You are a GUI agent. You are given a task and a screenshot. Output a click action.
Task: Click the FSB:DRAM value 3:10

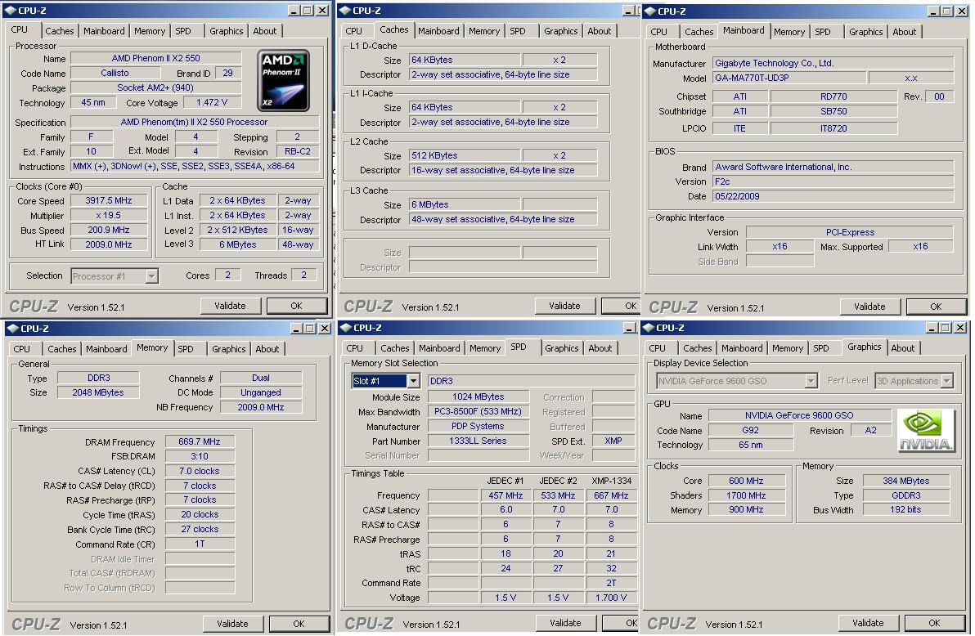200,456
